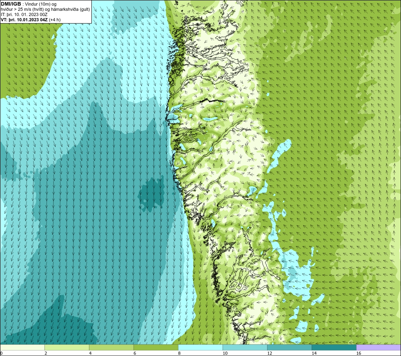Viewport: 401px width, 356px height.
Task: Click the olive green 6–8 legend swatch
Action: coord(156,347)
